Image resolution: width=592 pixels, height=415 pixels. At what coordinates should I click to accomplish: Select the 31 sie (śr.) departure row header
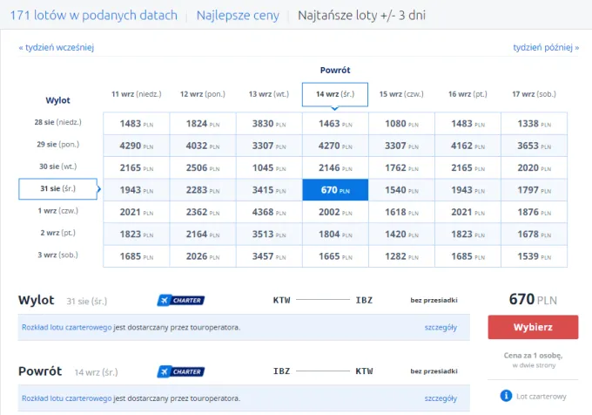pyautogui.click(x=57, y=188)
